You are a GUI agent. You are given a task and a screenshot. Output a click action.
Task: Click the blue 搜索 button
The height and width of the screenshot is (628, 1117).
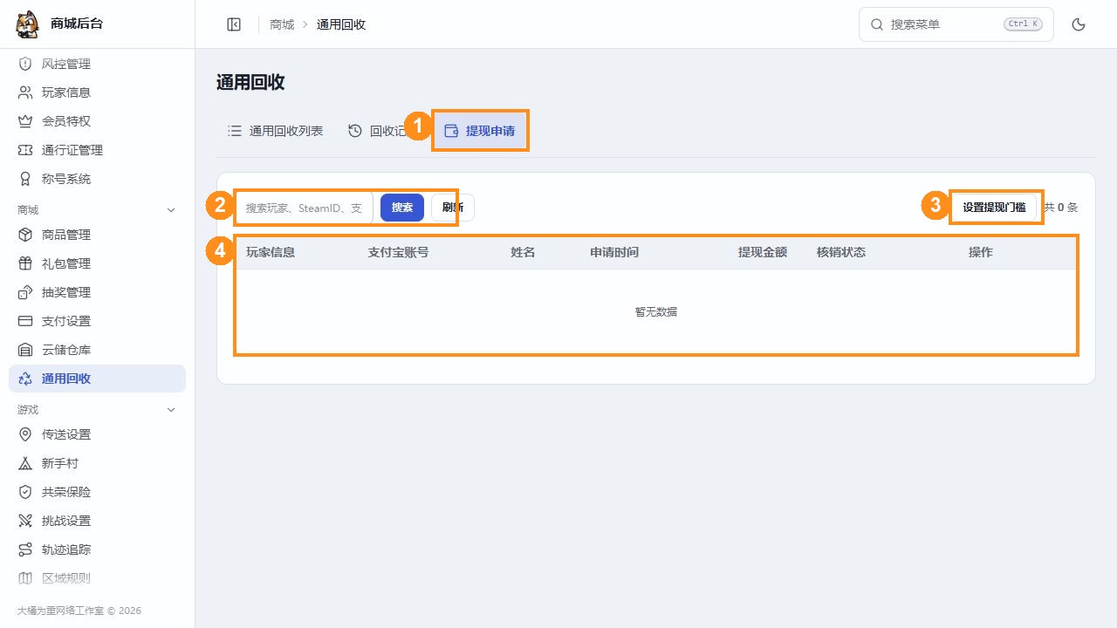tap(402, 208)
